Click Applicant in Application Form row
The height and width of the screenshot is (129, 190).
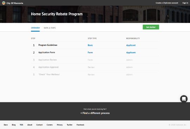point(131,53)
